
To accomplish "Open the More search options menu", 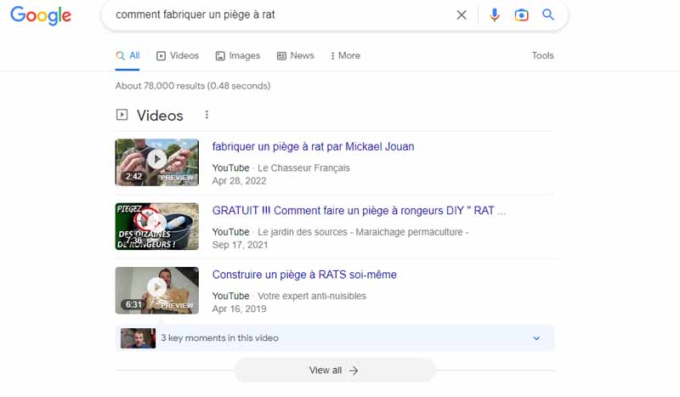I will click(x=345, y=55).
